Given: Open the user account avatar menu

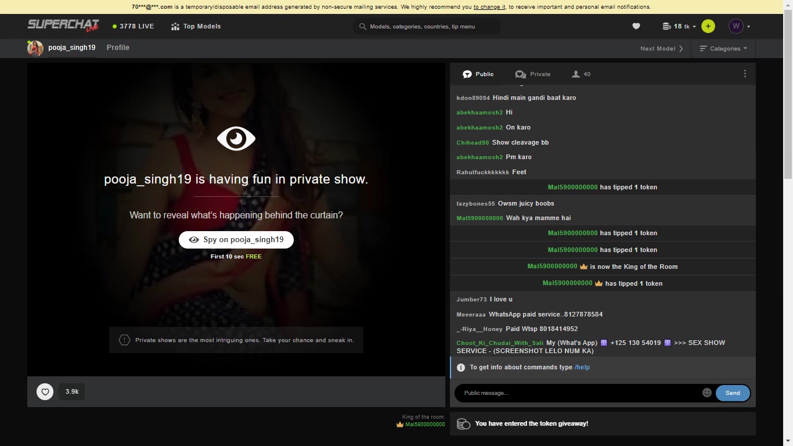Looking at the screenshot, I should [739, 26].
